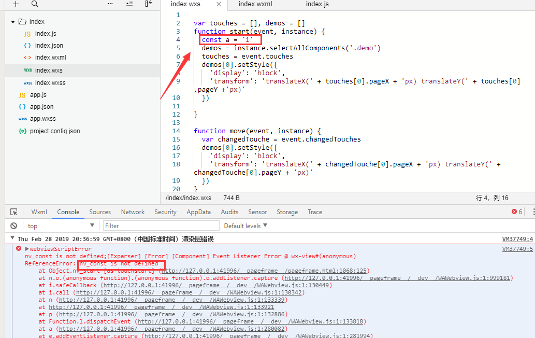535x338 pixels.
Task: Open the Storage devtools tab
Action: pos(287,212)
